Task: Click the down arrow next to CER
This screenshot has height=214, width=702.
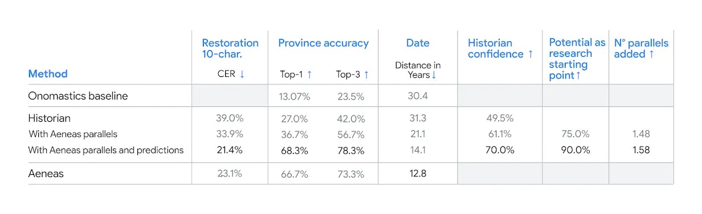Action: click(x=242, y=74)
